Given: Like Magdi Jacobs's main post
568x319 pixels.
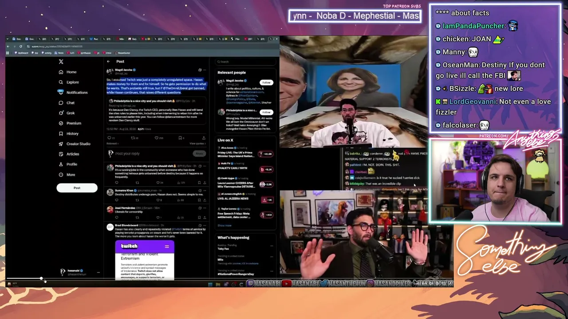Looking at the screenshot, I should (x=157, y=138).
